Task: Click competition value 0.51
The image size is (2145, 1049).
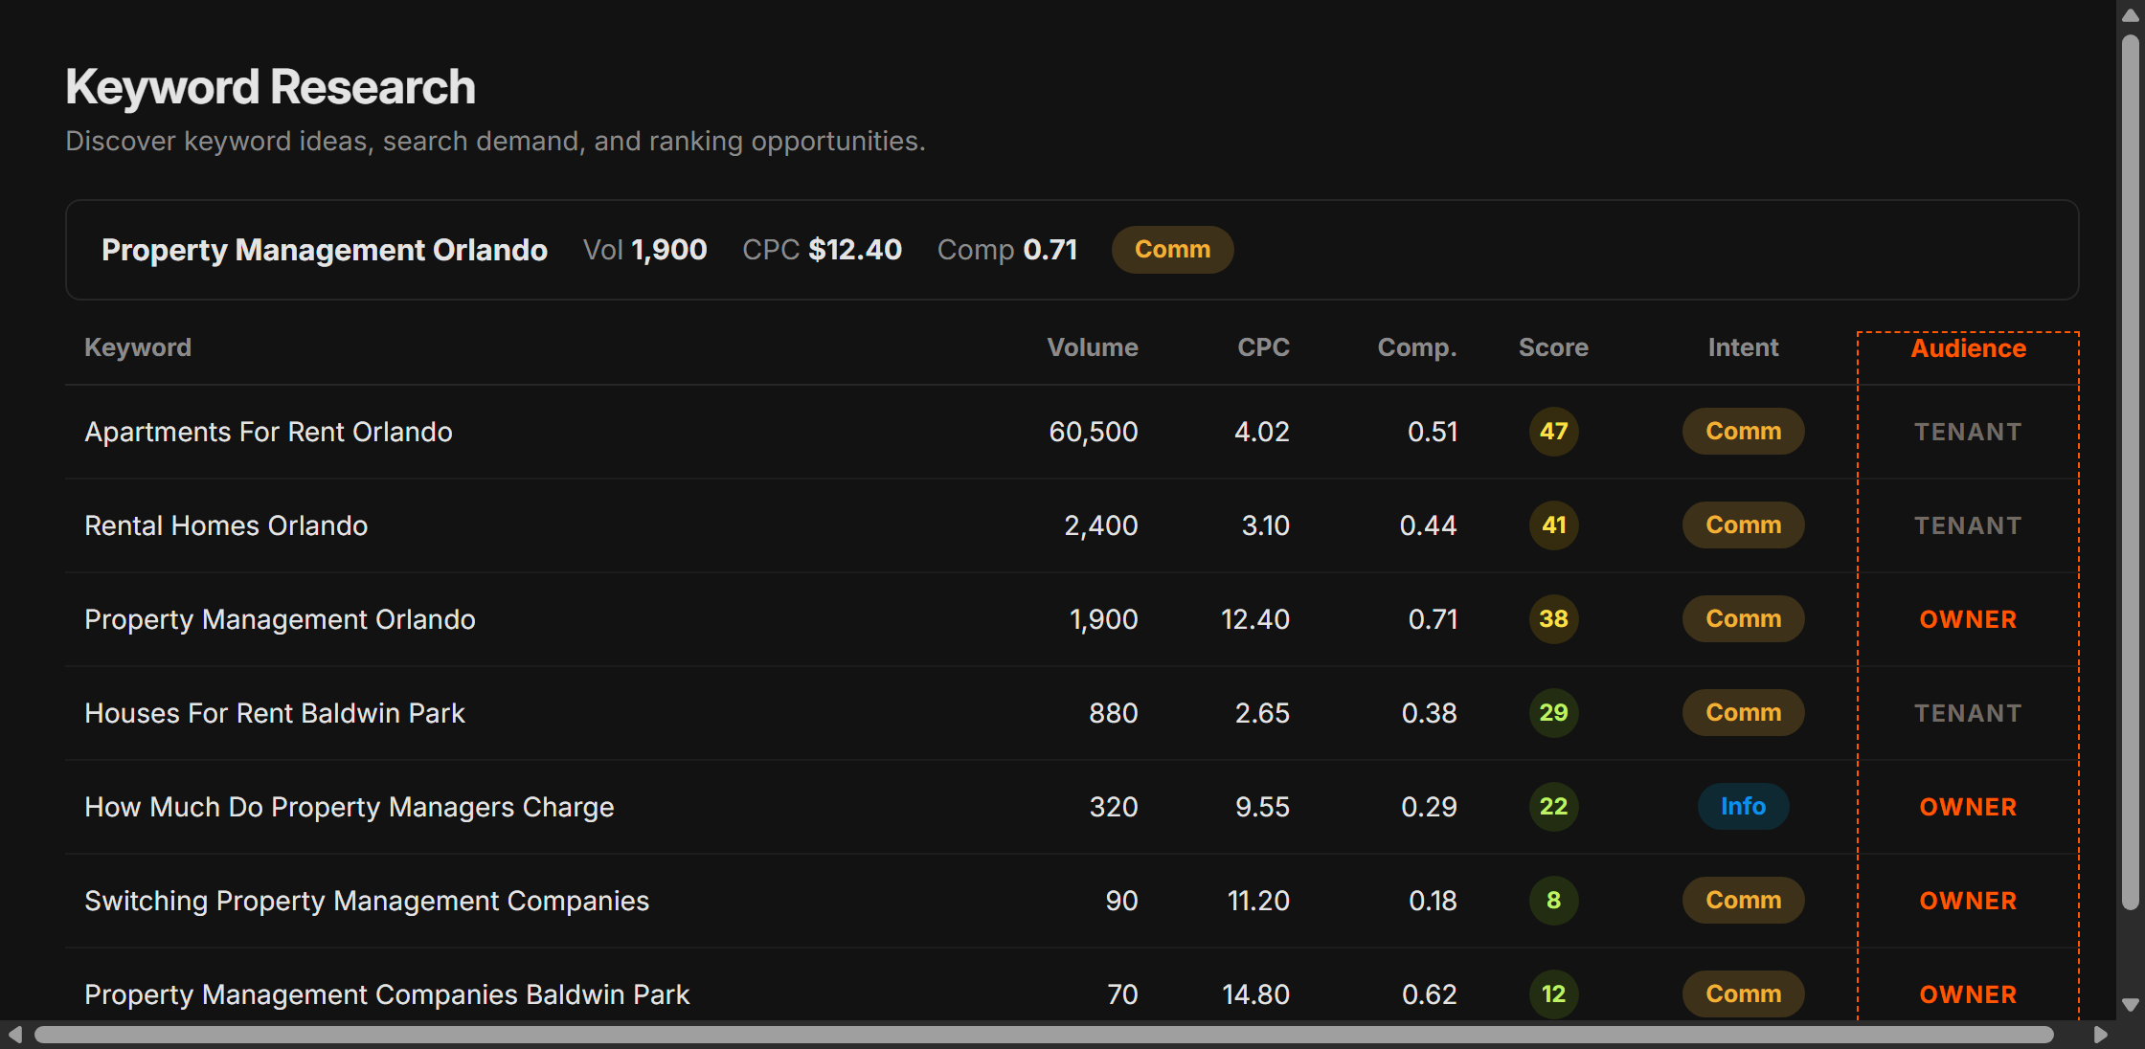Action: point(1433,432)
